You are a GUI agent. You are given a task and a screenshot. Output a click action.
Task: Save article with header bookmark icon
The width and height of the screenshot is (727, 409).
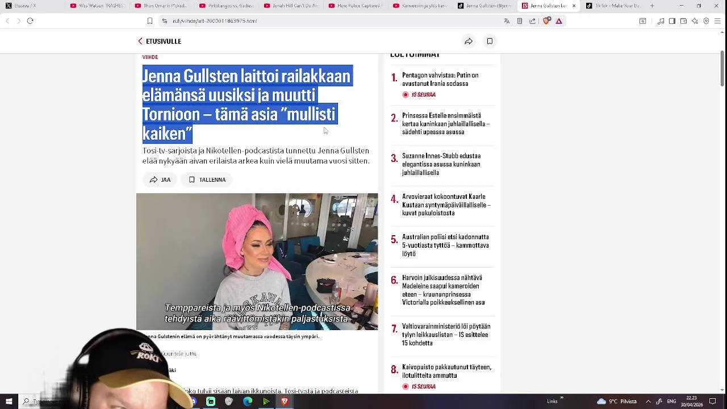(490, 41)
